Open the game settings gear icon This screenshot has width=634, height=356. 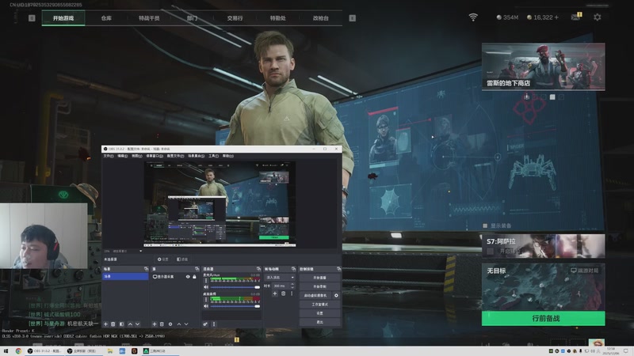point(598,17)
